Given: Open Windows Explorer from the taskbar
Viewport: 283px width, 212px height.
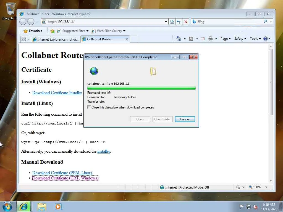Looking at the screenshot, I should 42,207.
